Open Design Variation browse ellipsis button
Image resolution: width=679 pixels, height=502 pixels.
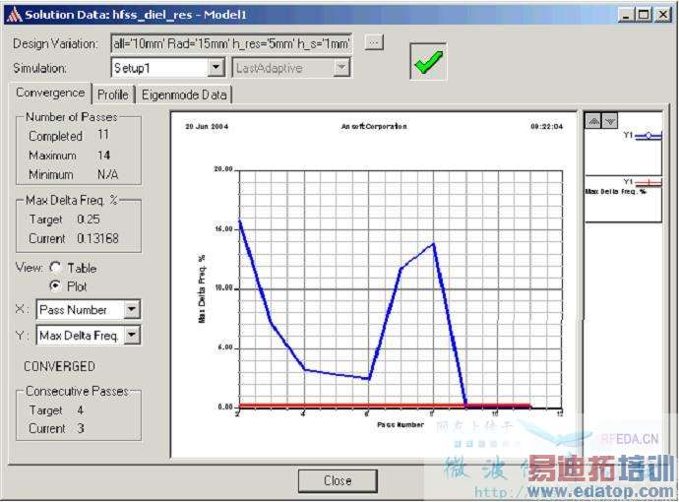click(x=374, y=42)
